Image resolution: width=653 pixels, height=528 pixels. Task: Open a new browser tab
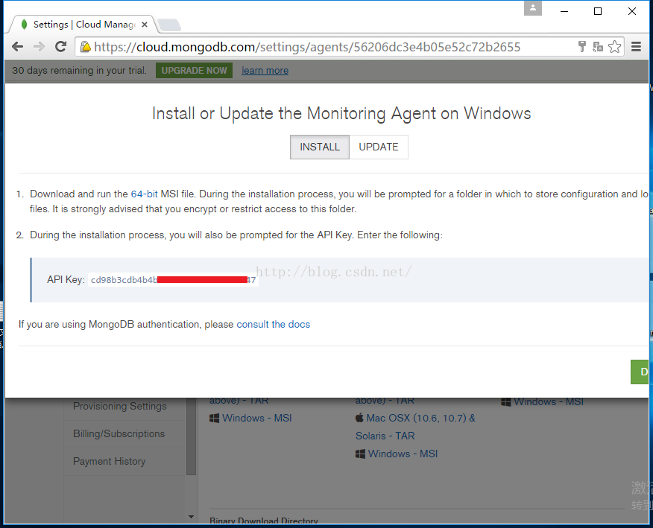(x=169, y=25)
